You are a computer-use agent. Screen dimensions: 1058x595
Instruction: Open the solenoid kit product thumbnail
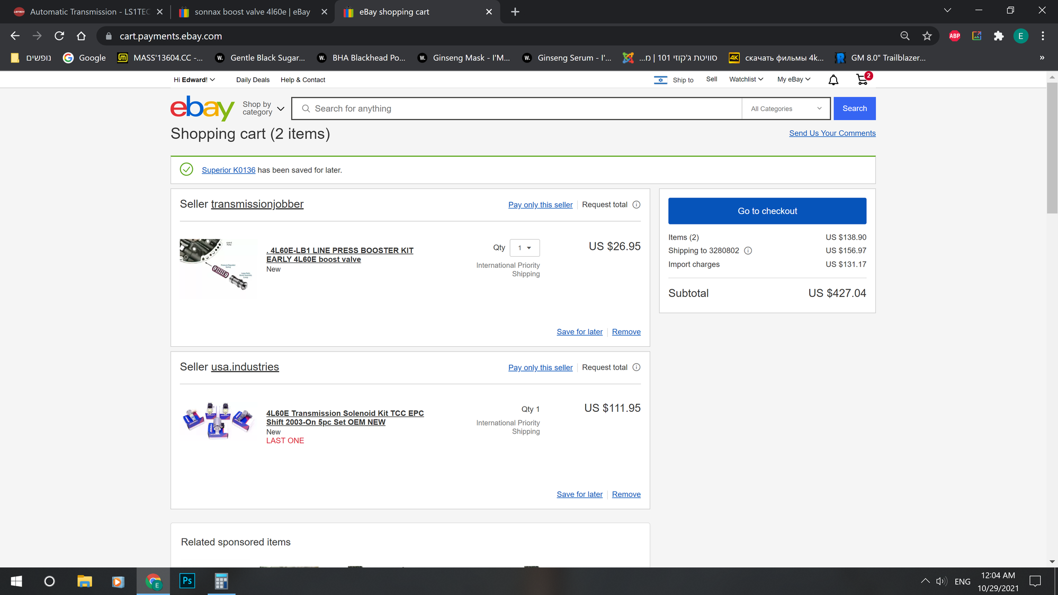click(218, 421)
